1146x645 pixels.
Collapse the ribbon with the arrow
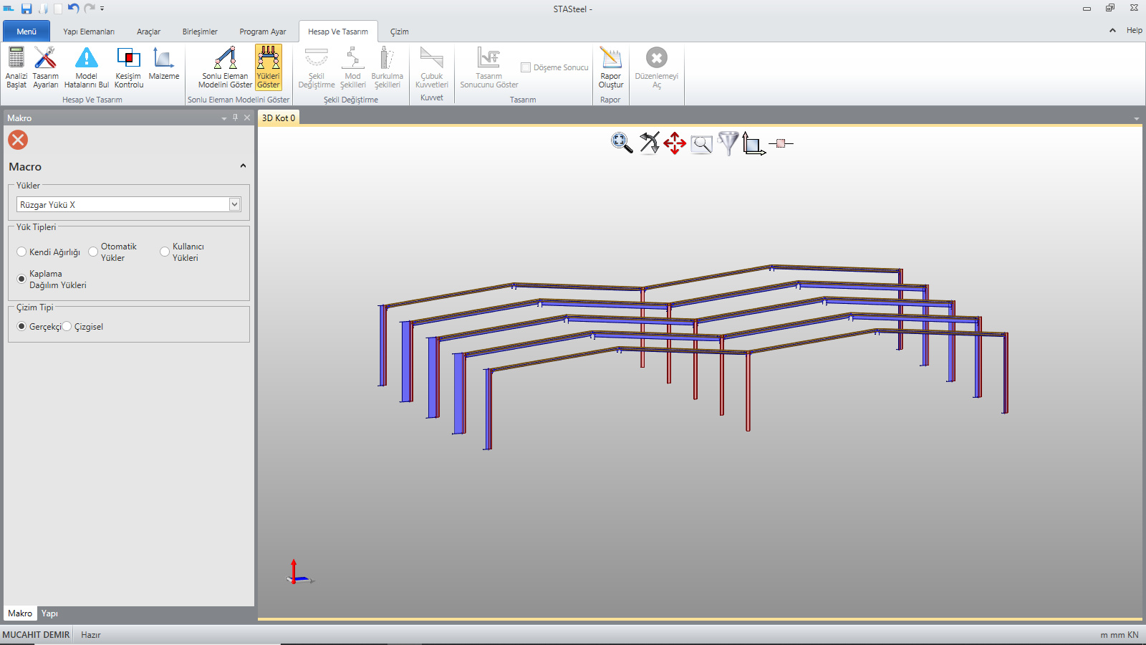1112,30
